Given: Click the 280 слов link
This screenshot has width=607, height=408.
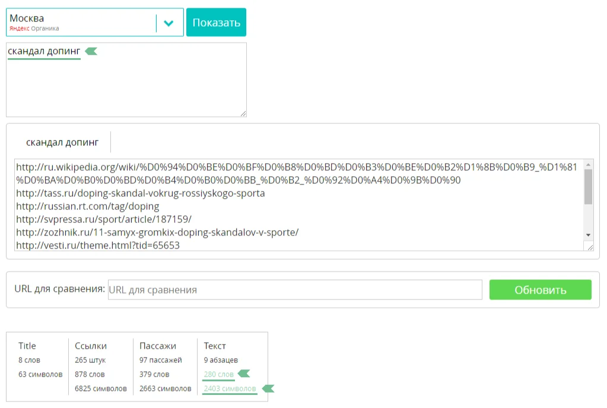Looking at the screenshot, I should [218, 374].
